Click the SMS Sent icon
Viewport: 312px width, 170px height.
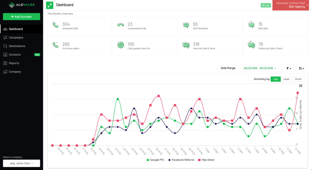click(x=251, y=26)
